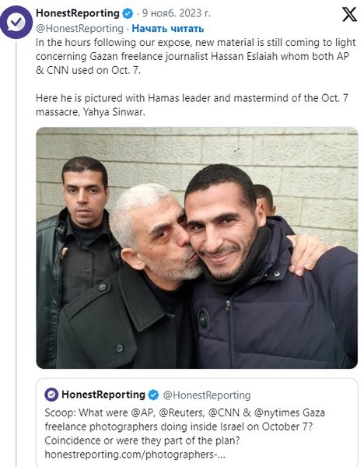Click the "Начать читать" follow link
Screen dimensions: 364x467
168,29
